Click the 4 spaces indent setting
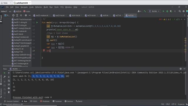Screen dimensions: 188x106 click(x=181, y=104)
